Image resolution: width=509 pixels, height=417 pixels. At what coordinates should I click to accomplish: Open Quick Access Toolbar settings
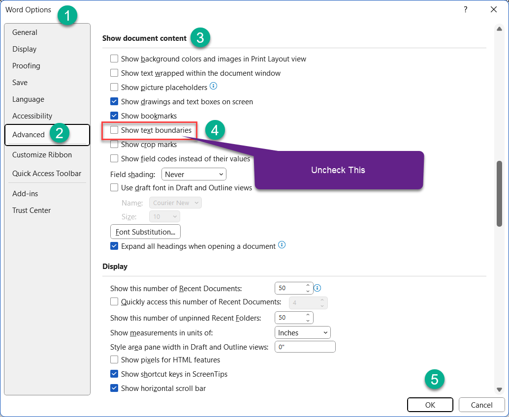[x=47, y=174]
